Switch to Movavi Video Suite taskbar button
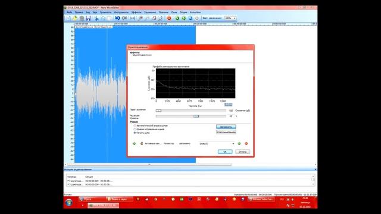381x214 pixels. [x=261, y=199]
